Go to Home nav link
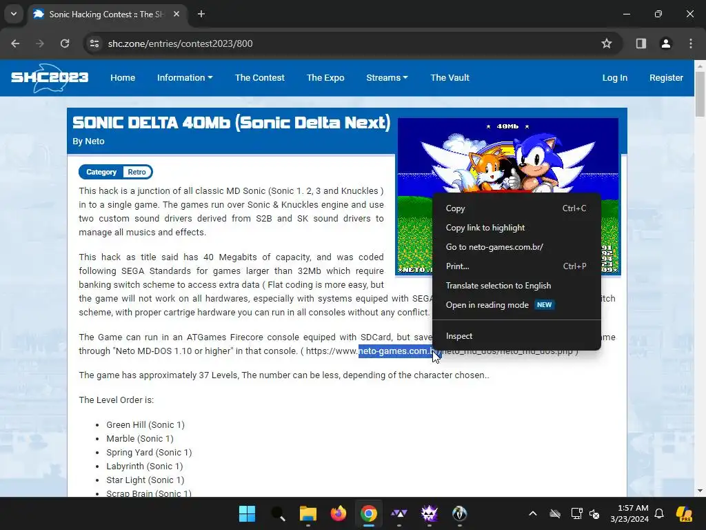The width and height of the screenshot is (706, 530). coord(123,77)
